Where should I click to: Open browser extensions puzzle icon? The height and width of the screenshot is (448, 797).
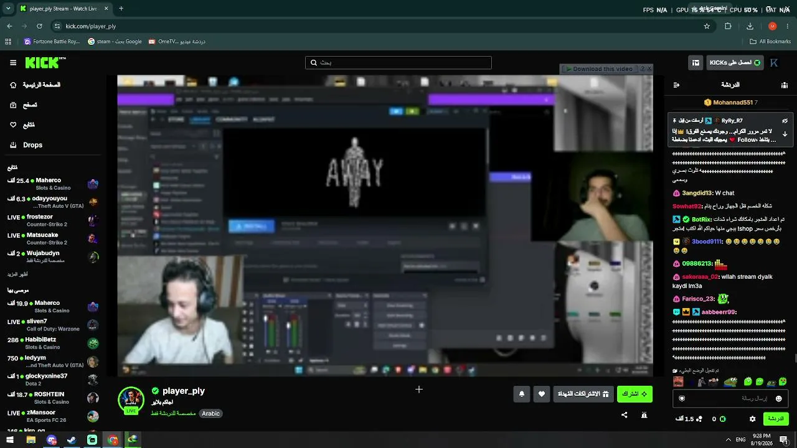tap(728, 26)
